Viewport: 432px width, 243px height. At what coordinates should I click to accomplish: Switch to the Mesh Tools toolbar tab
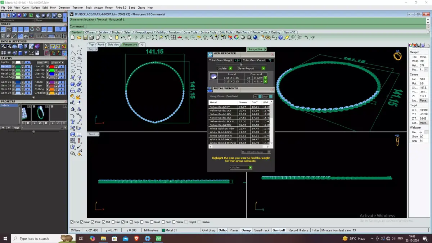(x=242, y=32)
